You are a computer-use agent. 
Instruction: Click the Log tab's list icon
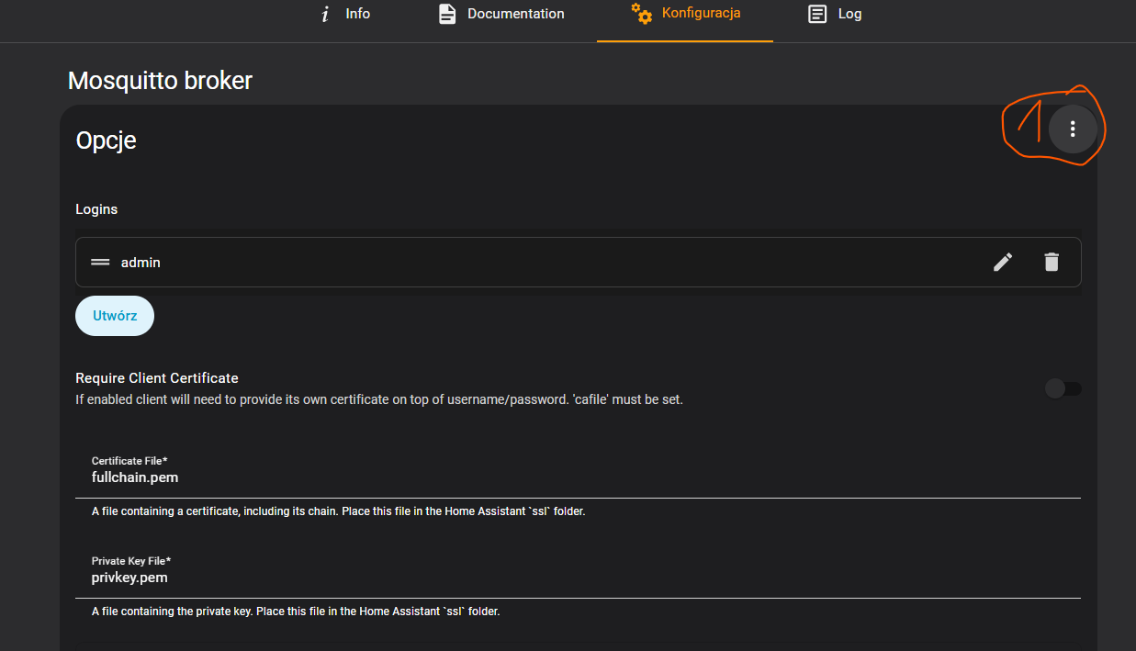[816, 14]
